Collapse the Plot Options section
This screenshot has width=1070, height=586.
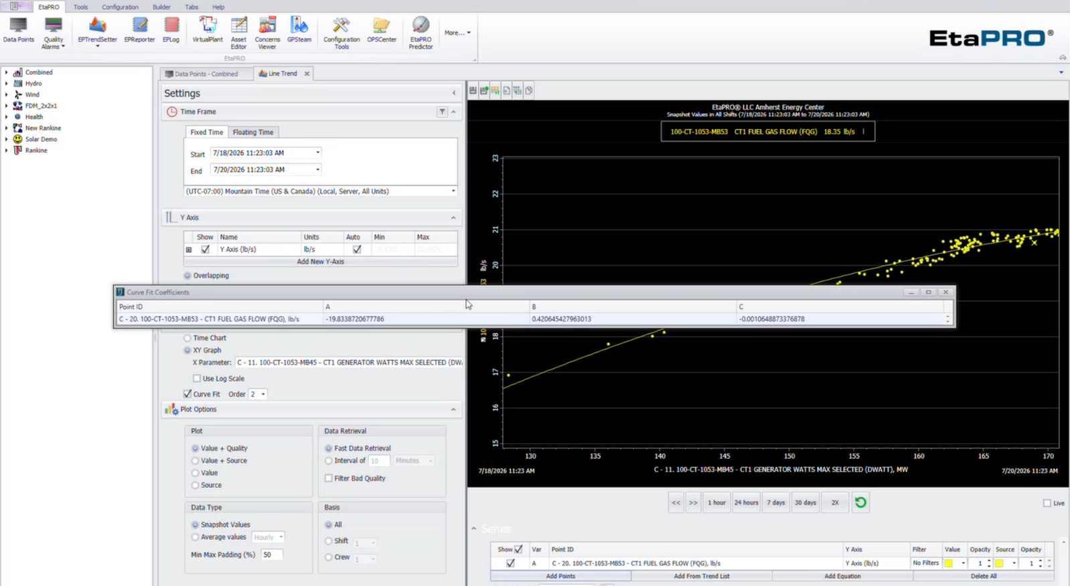pos(453,409)
